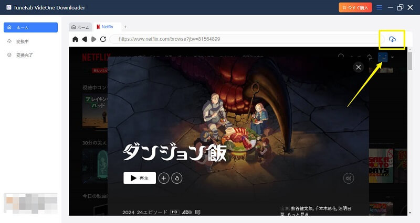The image size is (420, 223).
Task: Play ダンジョン飯 with 再生 button
Action: click(140, 178)
